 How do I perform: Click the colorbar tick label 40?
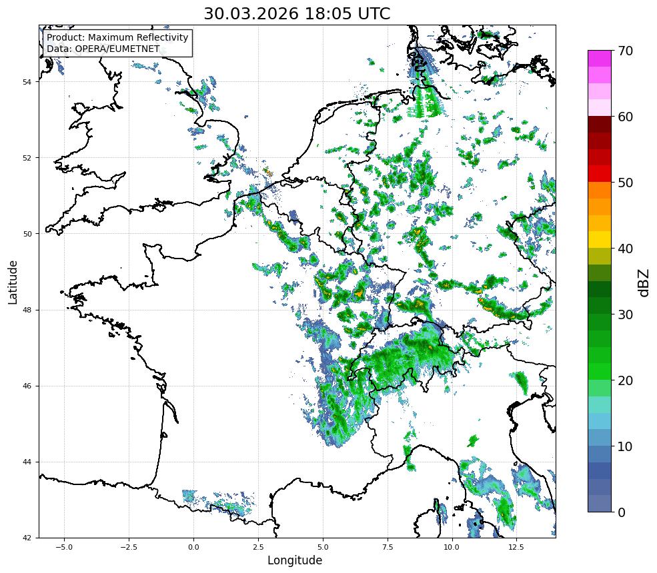625,249
